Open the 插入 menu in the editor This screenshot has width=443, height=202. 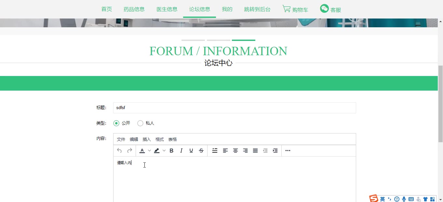[147, 139]
